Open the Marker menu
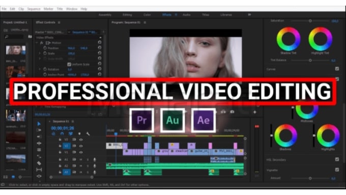 pyautogui.click(x=48, y=9)
